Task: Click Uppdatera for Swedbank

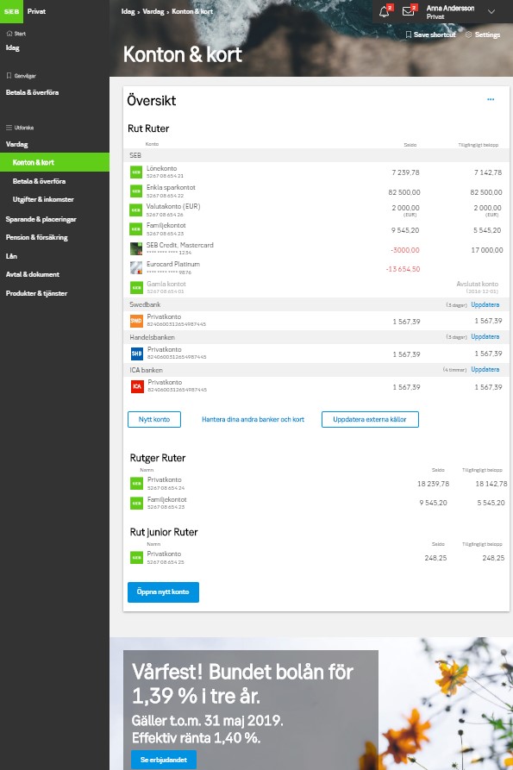Action: click(x=485, y=304)
